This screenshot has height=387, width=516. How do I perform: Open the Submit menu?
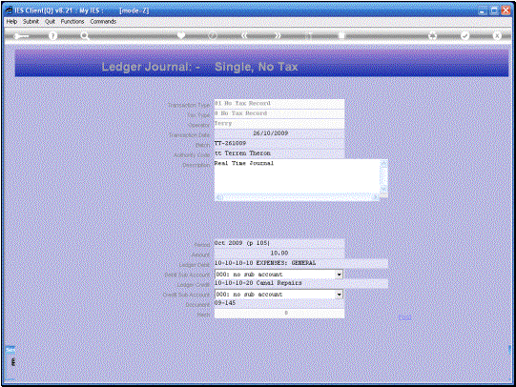coord(31,21)
